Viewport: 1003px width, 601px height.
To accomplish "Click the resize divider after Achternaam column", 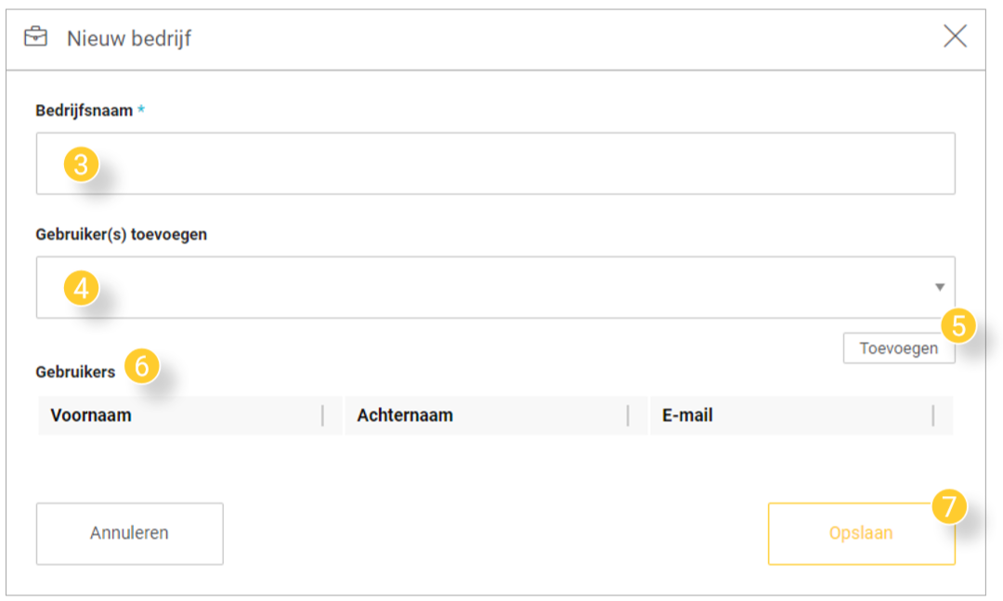I will click(x=628, y=415).
